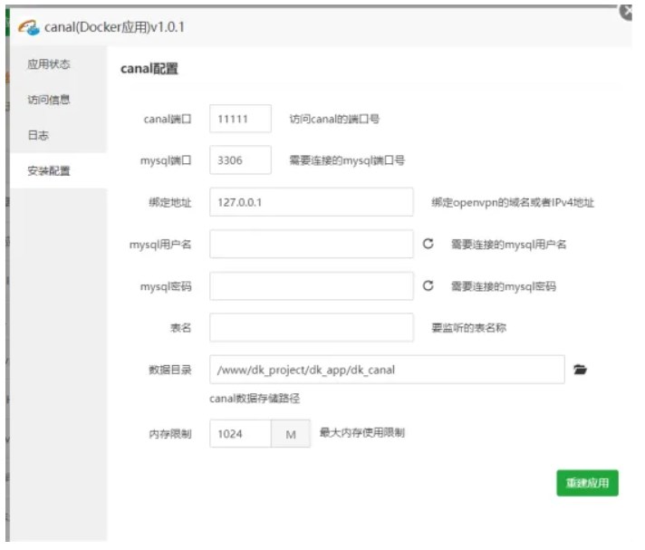The image size is (645, 550).
Task: Click the canal端口 field showing 11111
Action: pyautogui.click(x=240, y=119)
